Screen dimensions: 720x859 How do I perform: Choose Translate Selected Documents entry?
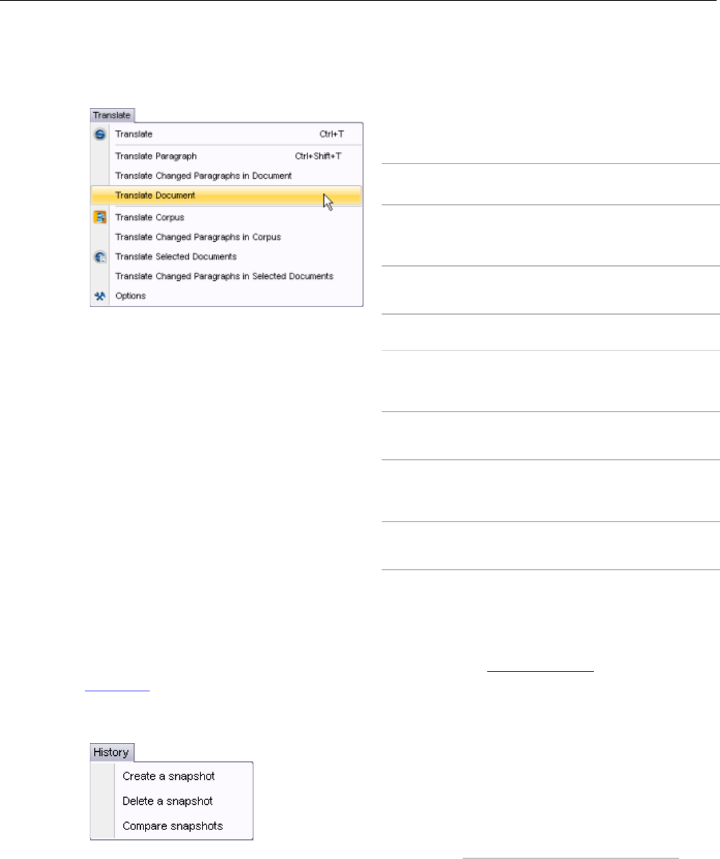click(x=227, y=256)
